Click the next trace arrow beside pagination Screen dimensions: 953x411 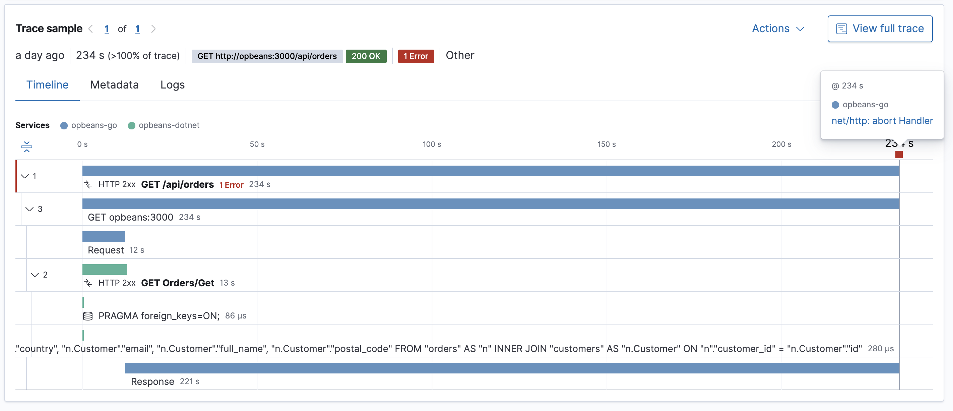point(154,28)
